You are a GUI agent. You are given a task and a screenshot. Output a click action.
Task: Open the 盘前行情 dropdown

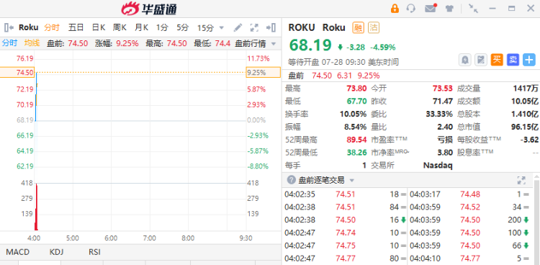tap(256, 44)
